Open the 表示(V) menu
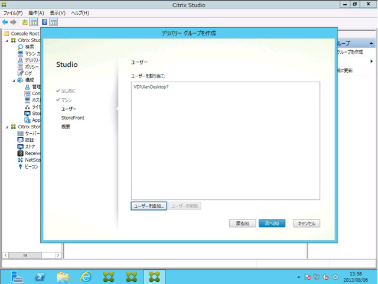 pyautogui.click(x=58, y=13)
